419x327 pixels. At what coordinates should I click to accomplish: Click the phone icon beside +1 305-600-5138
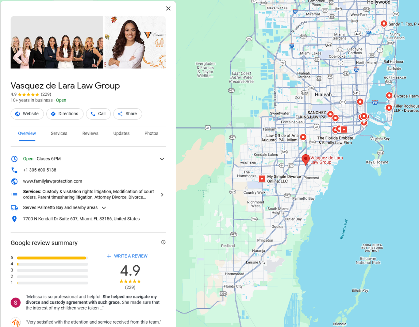[x=14, y=170]
